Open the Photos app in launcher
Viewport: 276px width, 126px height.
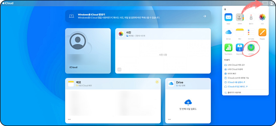262,17
